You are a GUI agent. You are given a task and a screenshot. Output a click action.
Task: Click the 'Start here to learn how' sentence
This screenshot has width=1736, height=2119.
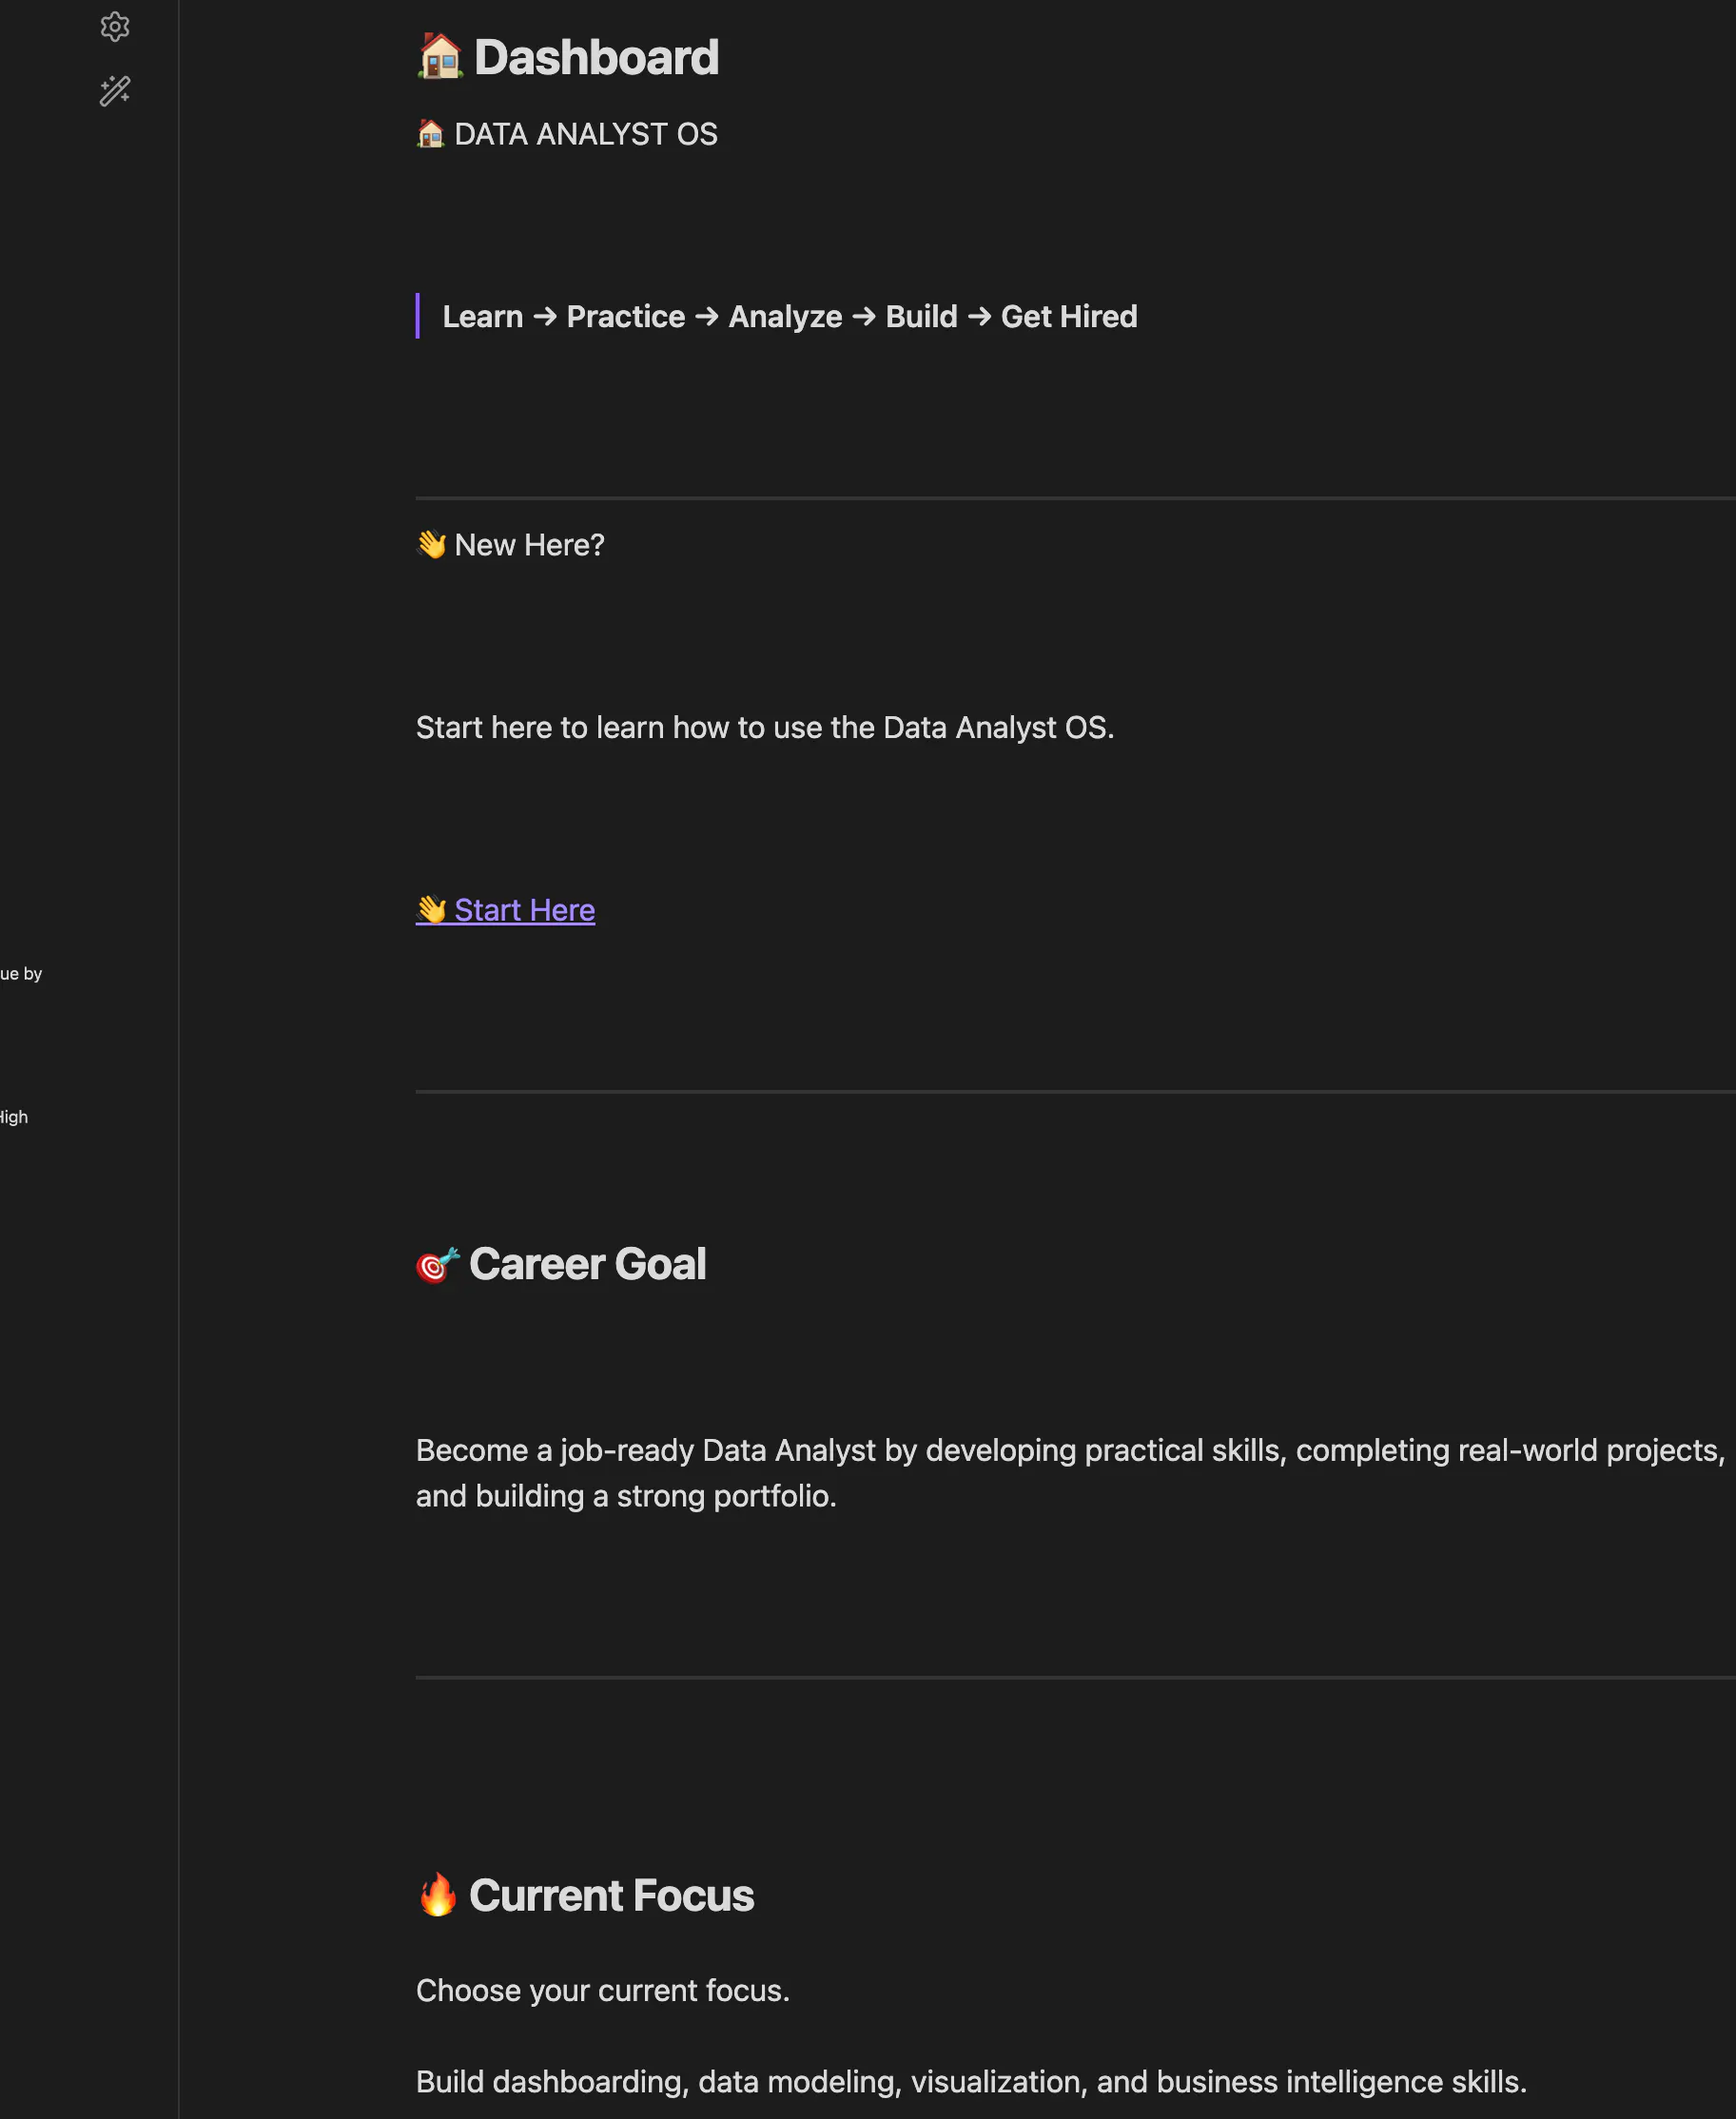765,727
